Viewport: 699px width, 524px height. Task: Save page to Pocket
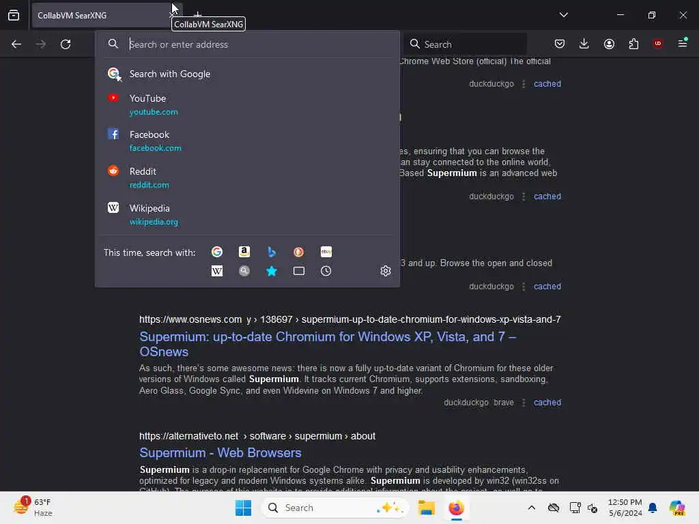point(560,44)
